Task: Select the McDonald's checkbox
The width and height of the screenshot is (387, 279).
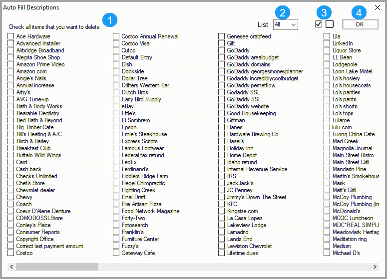Action: point(327,211)
